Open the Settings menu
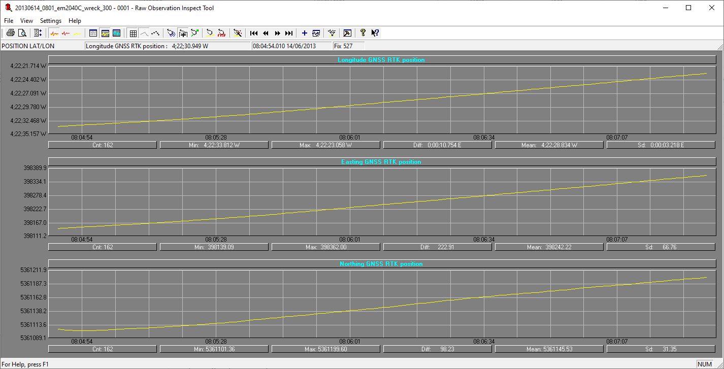The image size is (724, 369). click(51, 21)
